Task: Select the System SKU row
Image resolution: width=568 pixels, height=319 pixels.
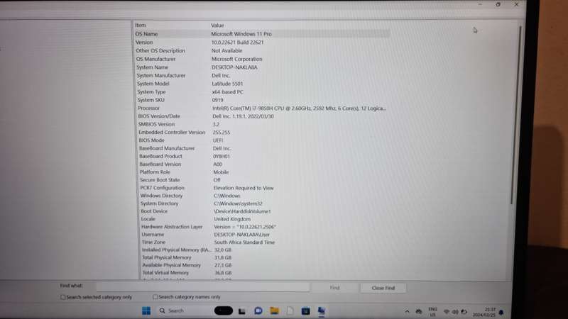Action: point(263,100)
